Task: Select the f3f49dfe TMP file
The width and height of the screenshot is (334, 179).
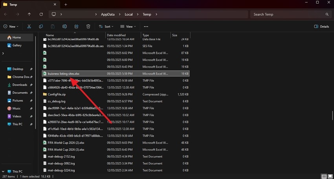Action: [x=116, y=136]
